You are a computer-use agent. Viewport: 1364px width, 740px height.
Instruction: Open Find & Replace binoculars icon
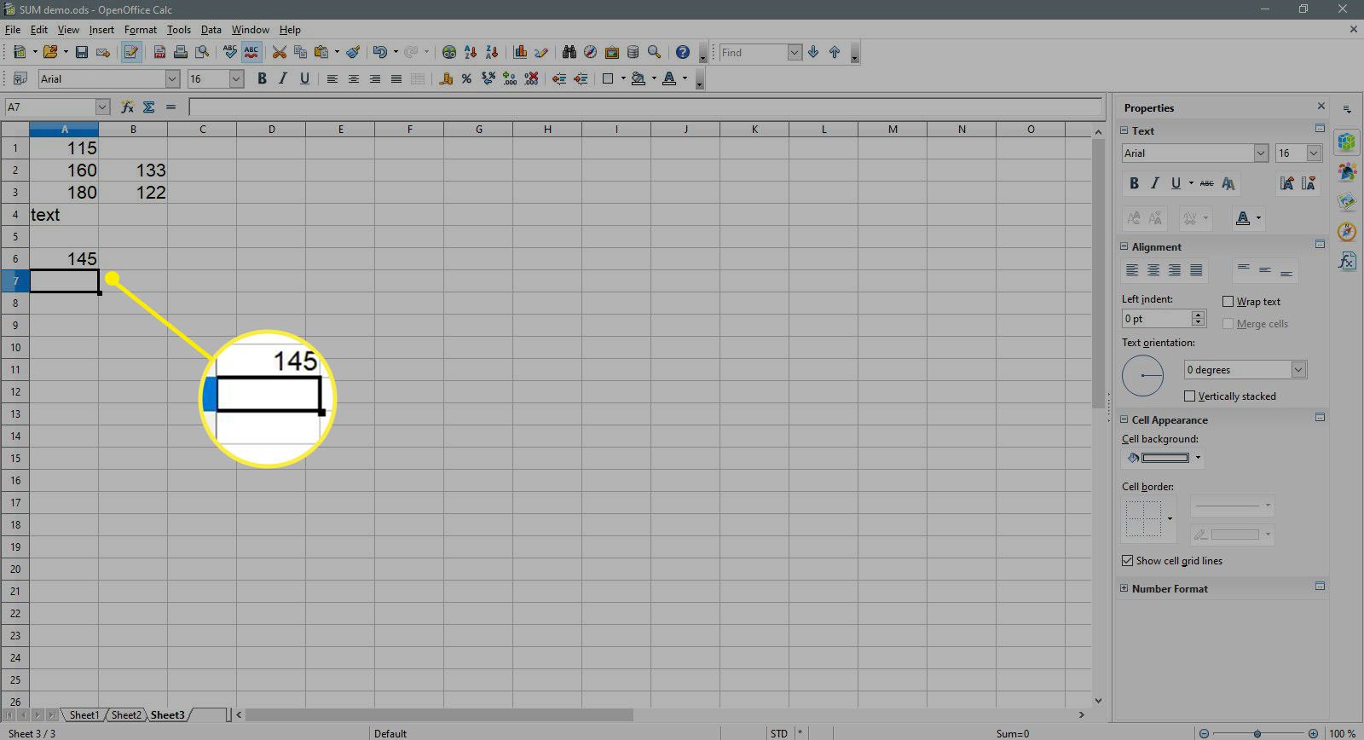[x=569, y=53]
